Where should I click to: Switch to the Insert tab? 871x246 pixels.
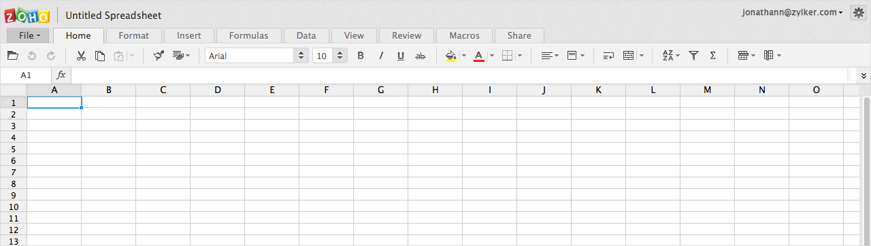188,35
